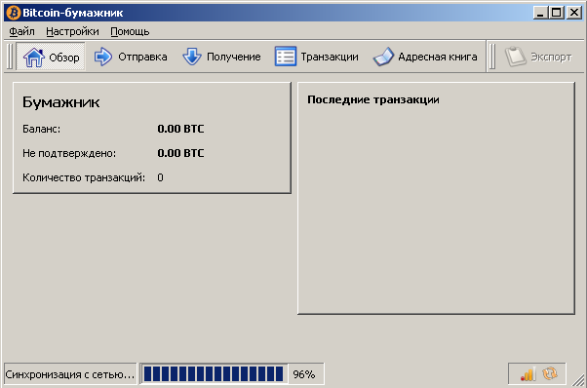Click the Экспорт button
This screenshot has width=587, height=388.
pos(538,57)
